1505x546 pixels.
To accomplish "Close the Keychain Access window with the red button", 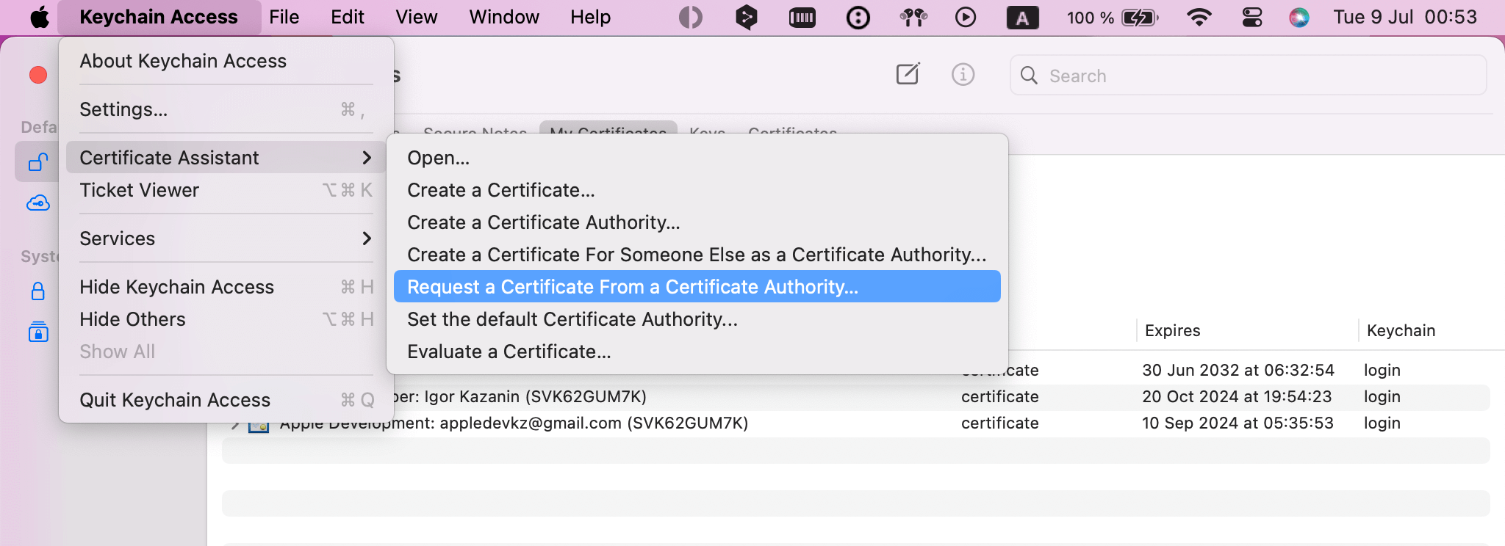I will tap(38, 75).
